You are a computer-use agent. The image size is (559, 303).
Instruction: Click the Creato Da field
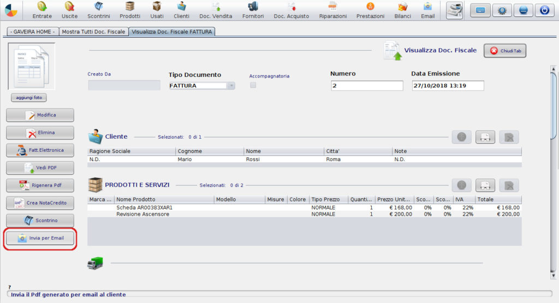tap(124, 85)
